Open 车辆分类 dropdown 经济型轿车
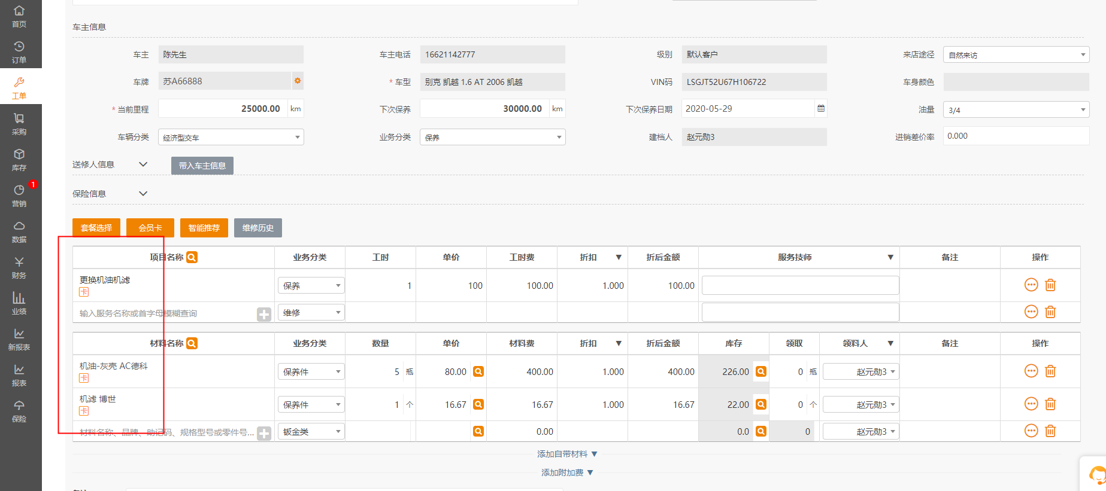This screenshot has width=1106, height=491. click(231, 137)
